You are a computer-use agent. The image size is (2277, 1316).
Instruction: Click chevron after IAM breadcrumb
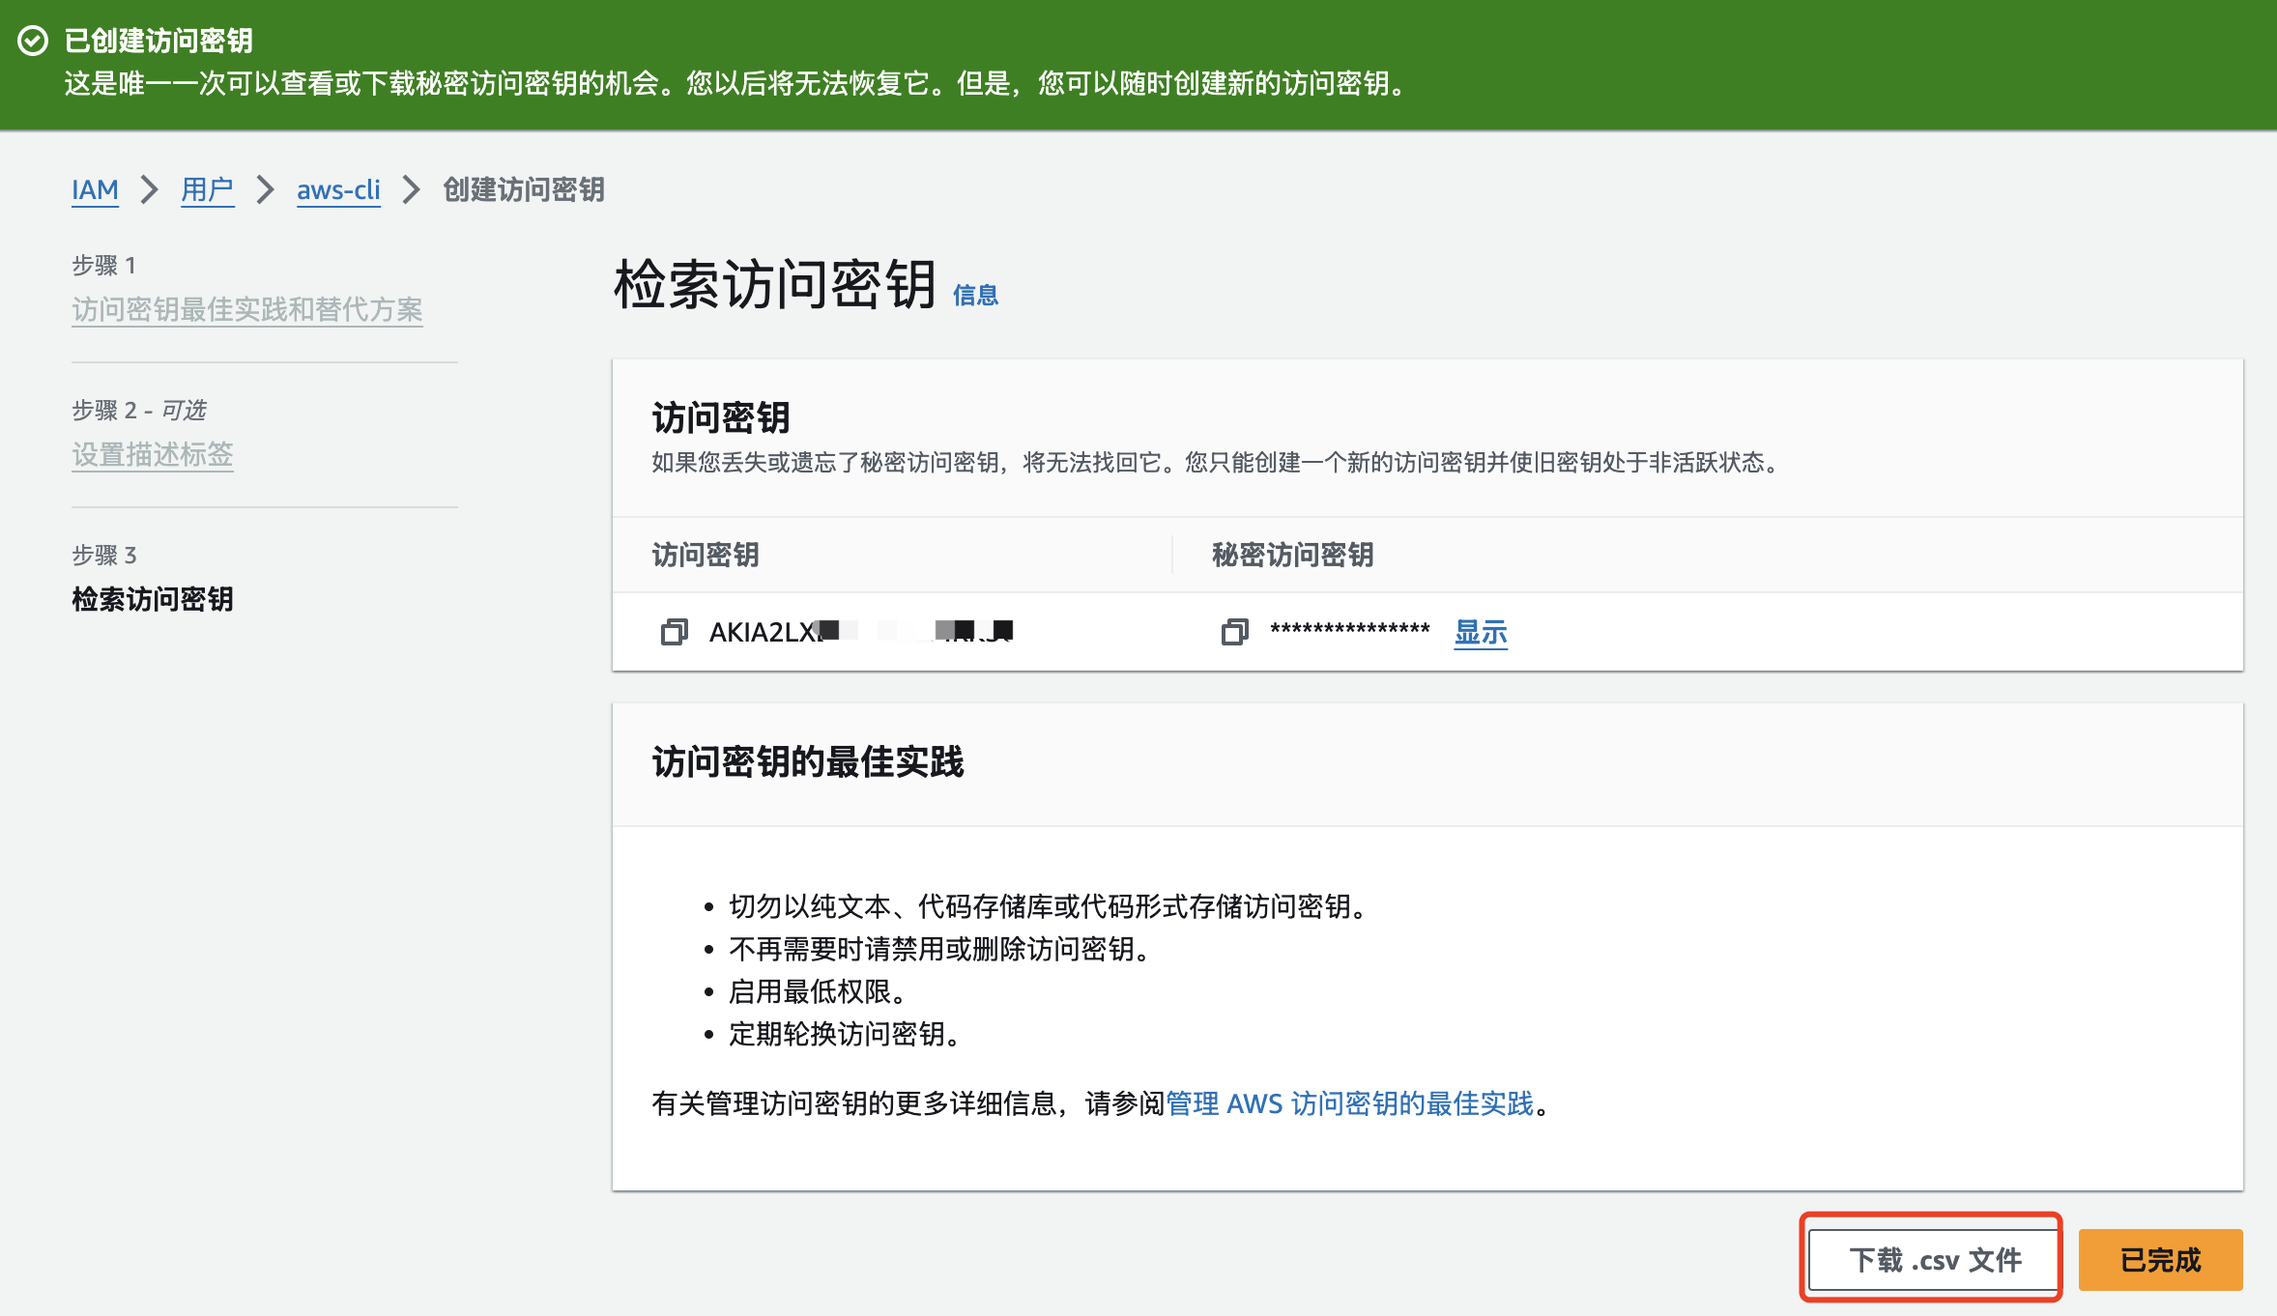pos(149,189)
